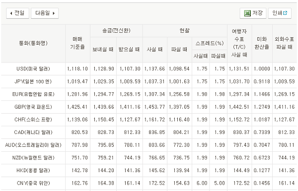
Task: Select the CNY(중국 위안) row label
Action: tap(33, 183)
